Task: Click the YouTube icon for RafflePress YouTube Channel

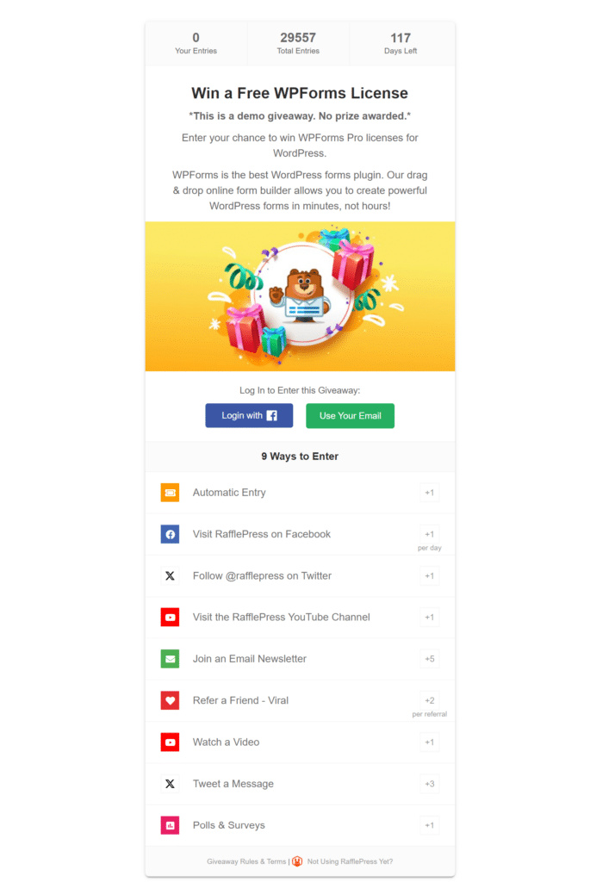Action: coord(170,618)
